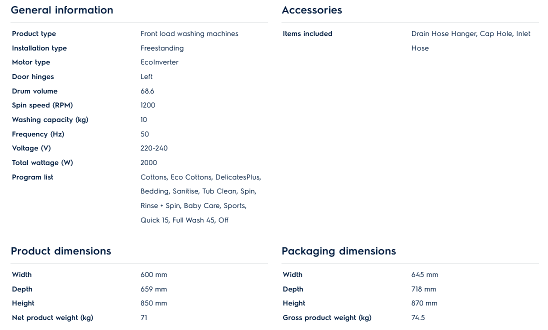This screenshot has width=548, height=330.
Task: Select the Product type label
Action: (x=34, y=34)
